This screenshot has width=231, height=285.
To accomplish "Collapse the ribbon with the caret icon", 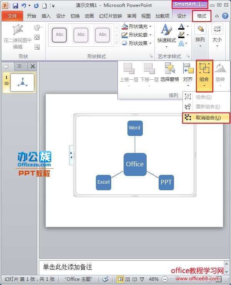I will tap(217, 16).
